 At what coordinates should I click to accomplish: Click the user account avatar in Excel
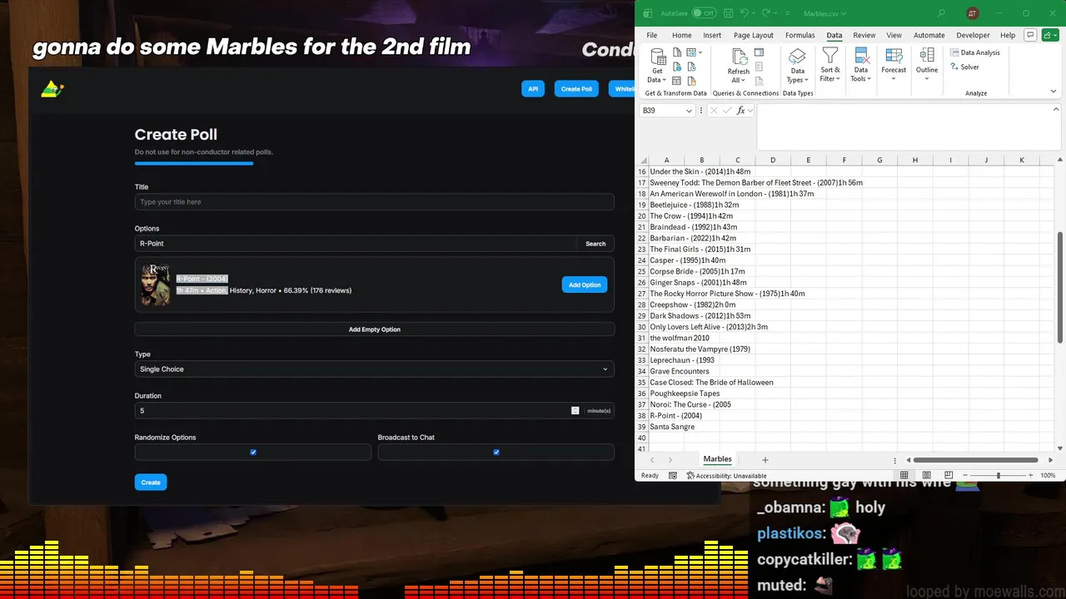973,13
